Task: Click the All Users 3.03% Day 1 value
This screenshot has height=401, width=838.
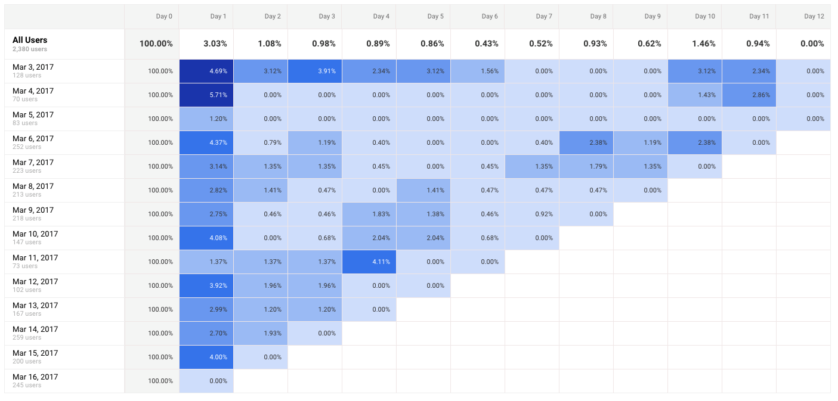Action: pyautogui.click(x=206, y=44)
